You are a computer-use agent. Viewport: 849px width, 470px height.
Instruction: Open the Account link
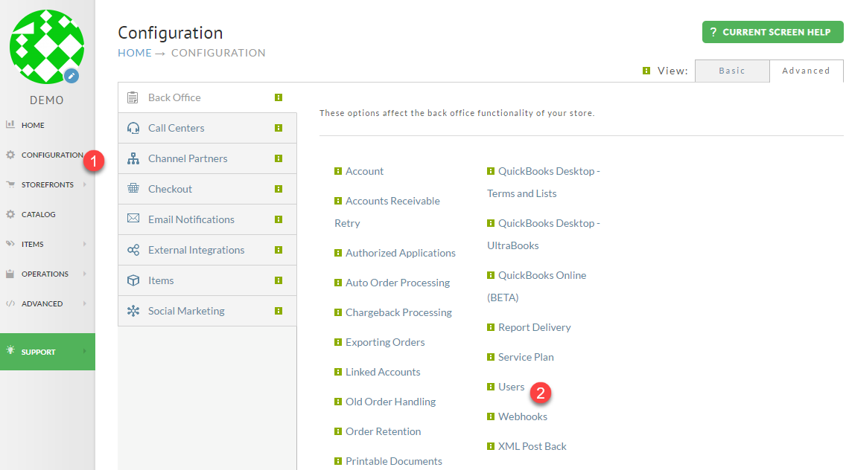click(x=364, y=171)
